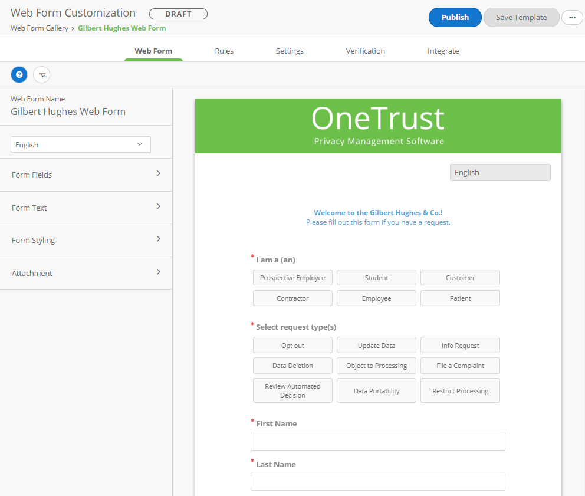585x496 pixels.
Task: Click inside the Last Name field
Action: (377, 481)
